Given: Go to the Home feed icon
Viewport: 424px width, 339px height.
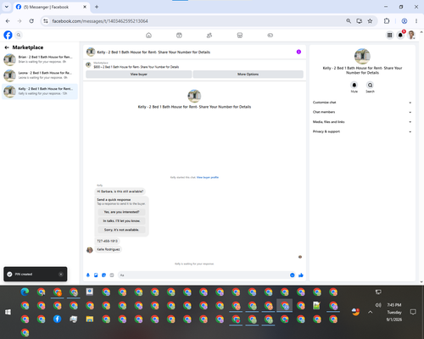Looking at the screenshot, I should coord(148,36).
